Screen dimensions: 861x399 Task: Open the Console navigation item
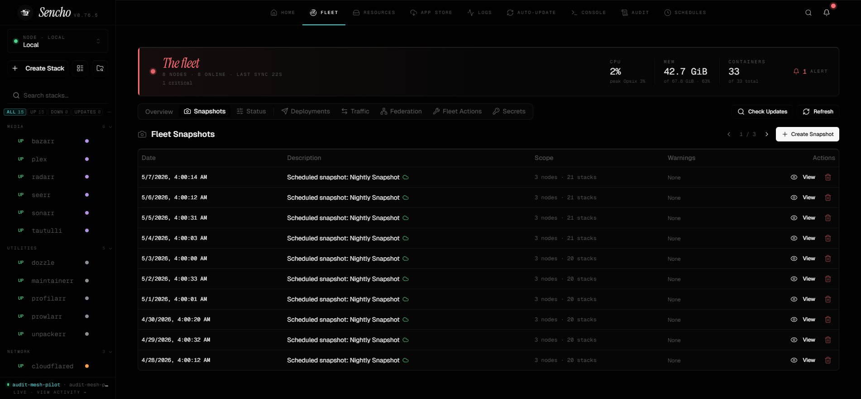(x=588, y=13)
